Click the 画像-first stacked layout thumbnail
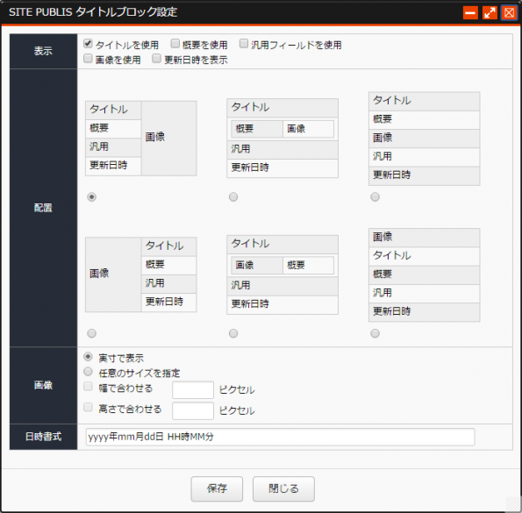The image size is (522, 513). click(x=424, y=274)
